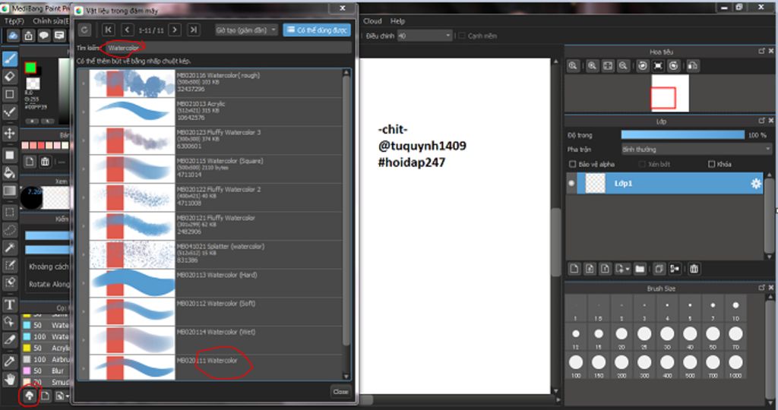
Task: Pick brush size 10 preset
Action: click(x=735, y=309)
